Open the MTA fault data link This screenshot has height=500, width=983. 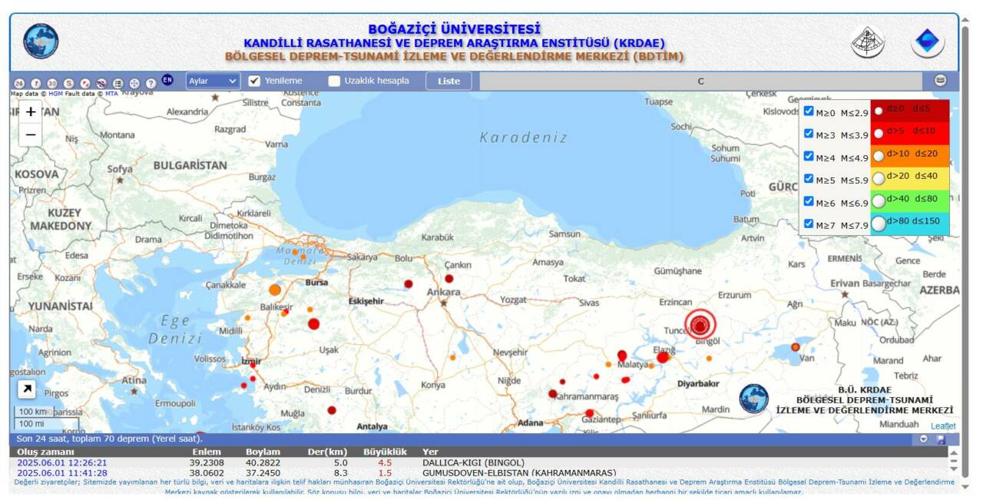click(x=111, y=94)
